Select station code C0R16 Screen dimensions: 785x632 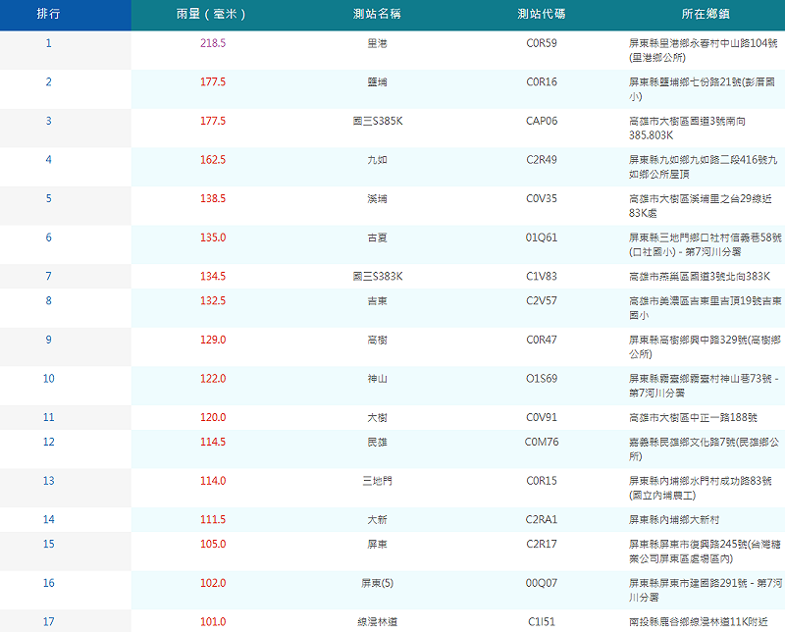click(x=542, y=82)
